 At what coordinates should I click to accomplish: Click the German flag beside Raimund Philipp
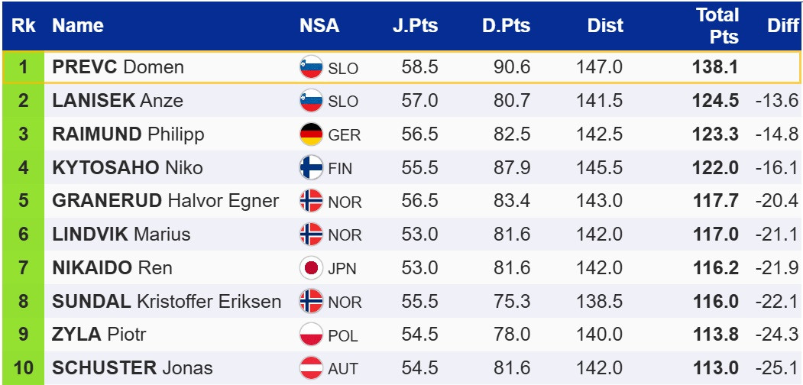pos(311,134)
